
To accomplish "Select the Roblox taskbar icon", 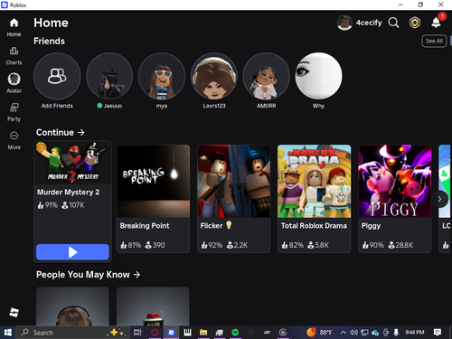I will click(x=171, y=333).
